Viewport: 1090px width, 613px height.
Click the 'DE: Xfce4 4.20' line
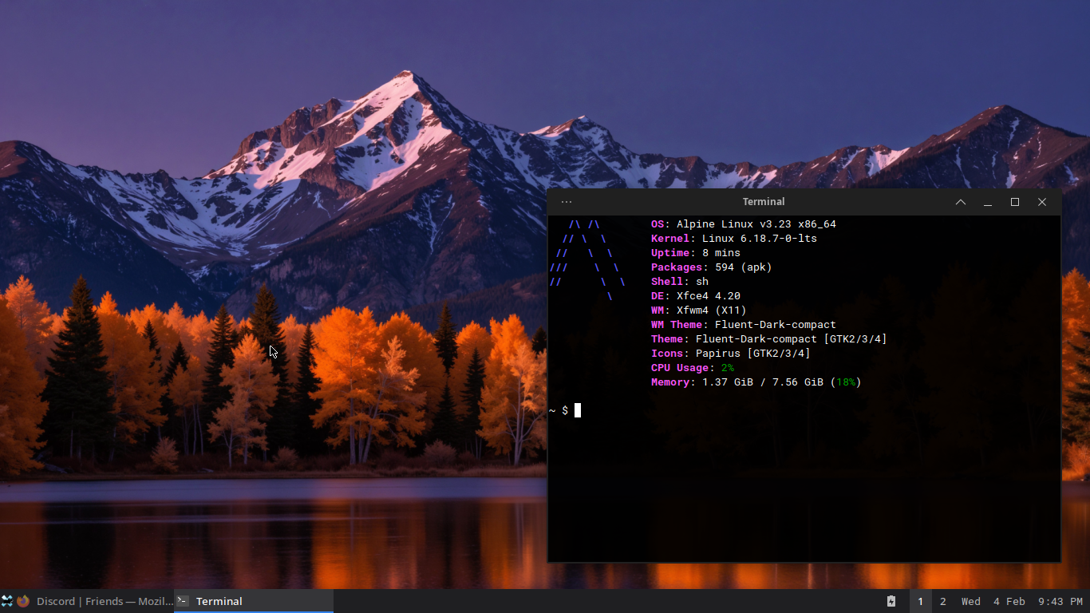[x=696, y=296]
